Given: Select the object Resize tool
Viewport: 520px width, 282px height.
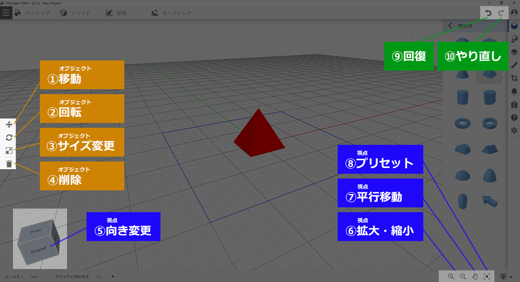Looking at the screenshot, I should pyautogui.click(x=9, y=151).
